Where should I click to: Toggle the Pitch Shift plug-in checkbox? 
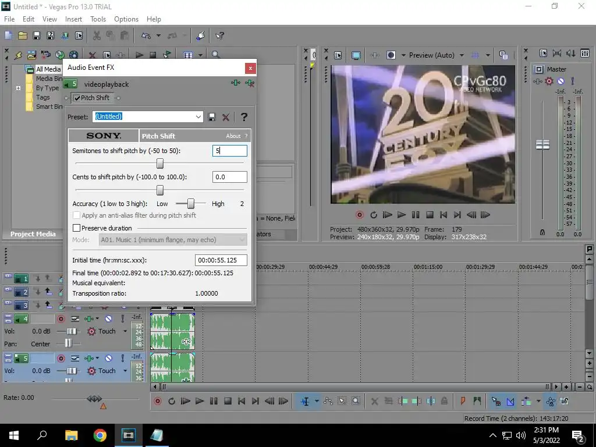click(x=77, y=98)
